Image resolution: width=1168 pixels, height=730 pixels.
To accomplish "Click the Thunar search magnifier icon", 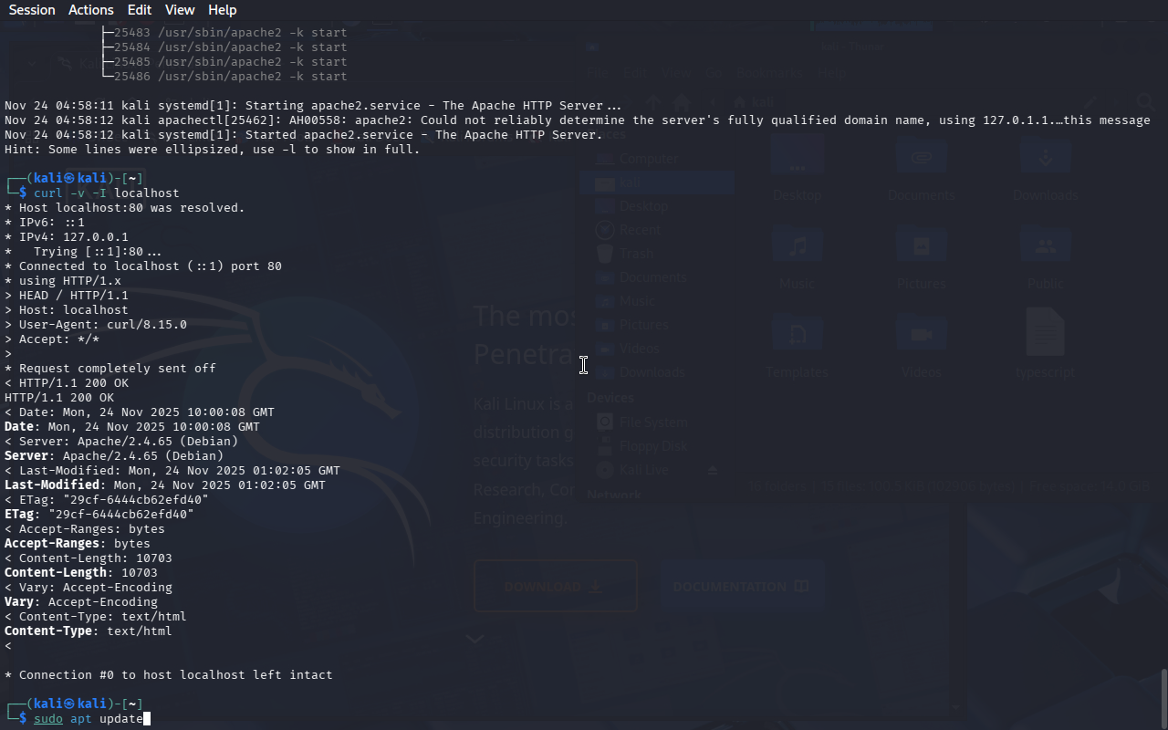I will click(1144, 102).
